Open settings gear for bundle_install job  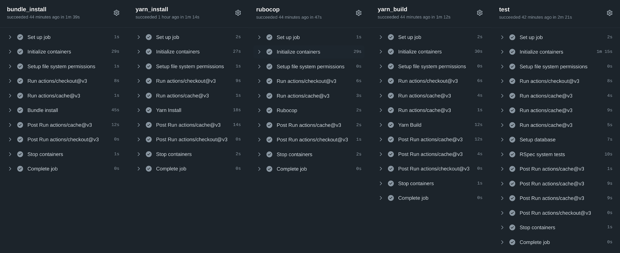(x=117, y=13)
